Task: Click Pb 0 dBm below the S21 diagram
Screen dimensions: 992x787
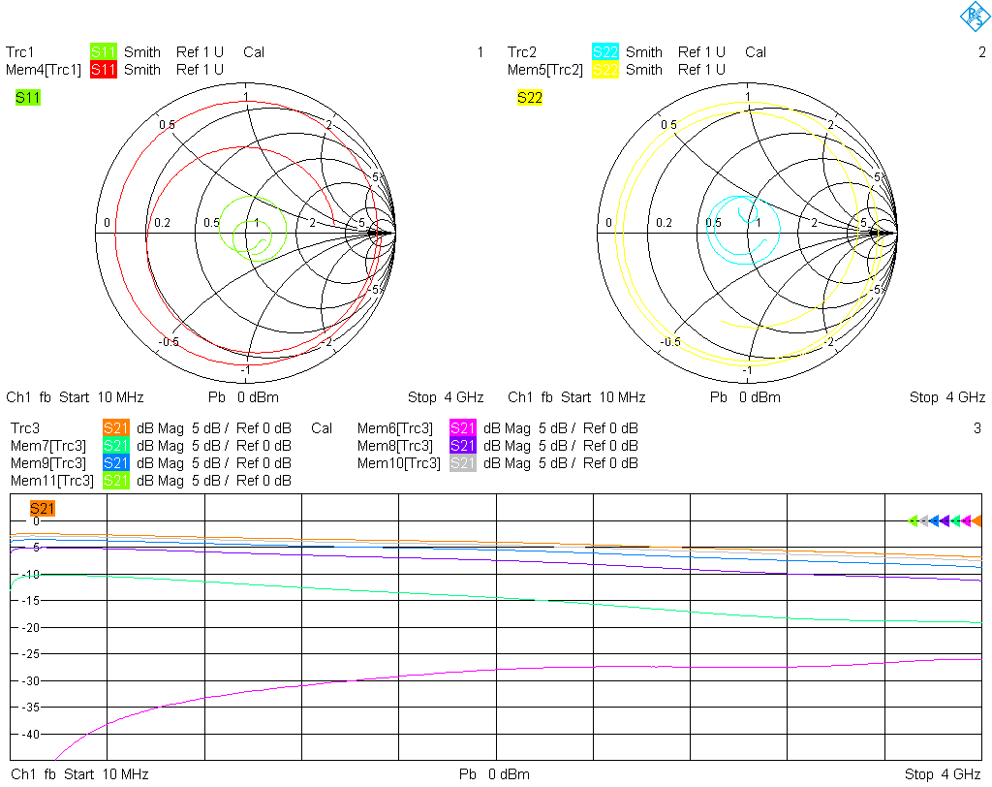Action: tap(495, 773)
